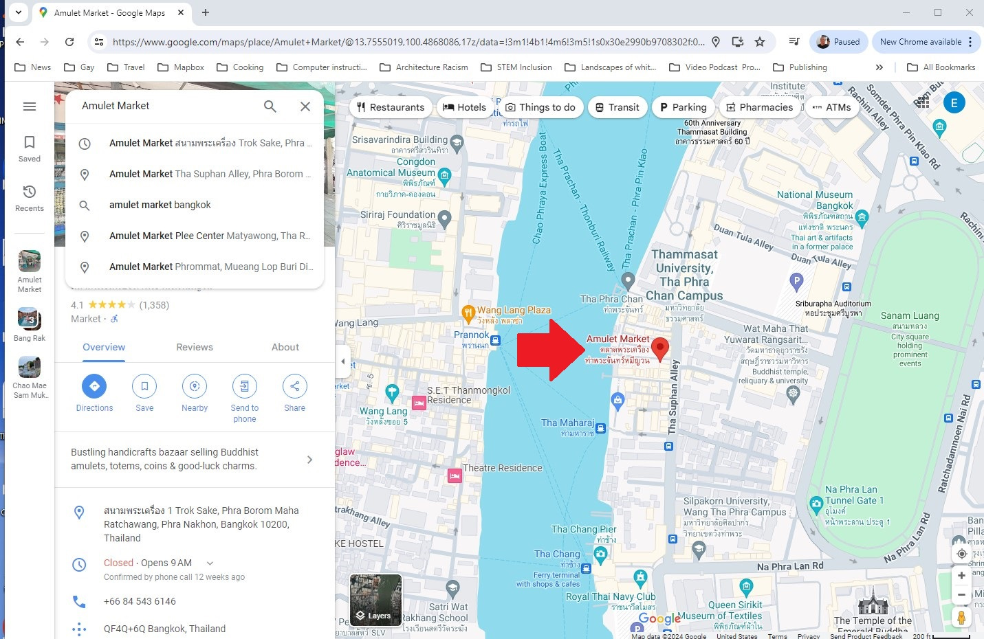This screenshot has height=639, width=984.
Task: Switch to the Reviews tab
Action: (x=195, y=347)
